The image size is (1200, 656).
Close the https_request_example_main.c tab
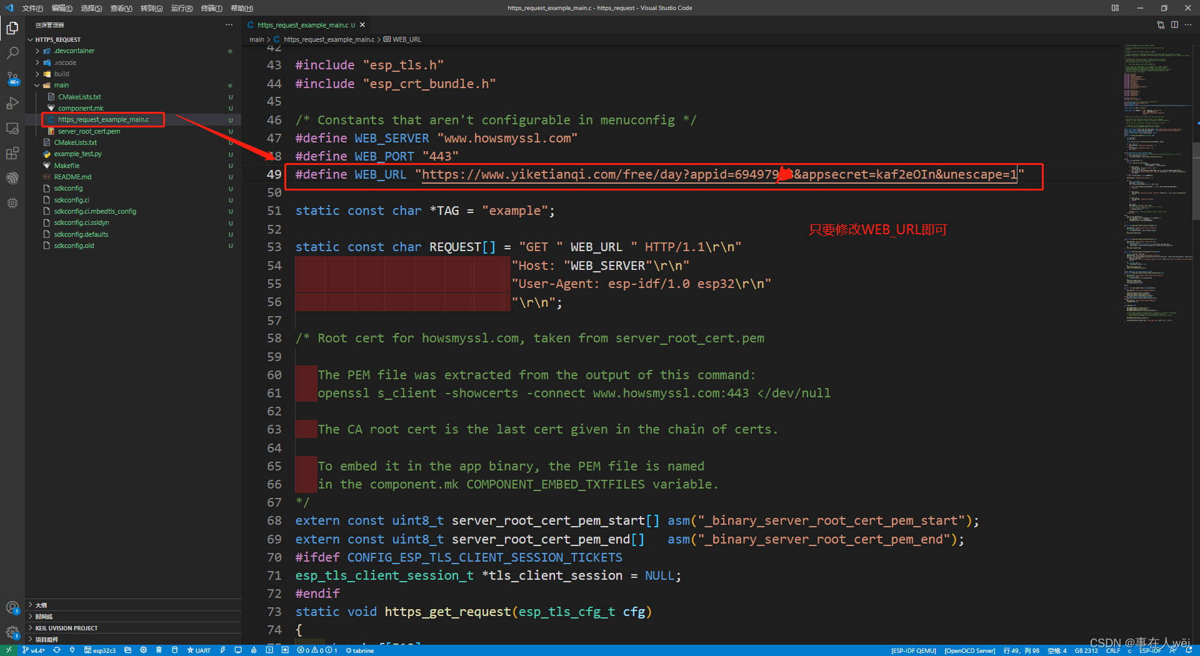[x=362, y=25]
